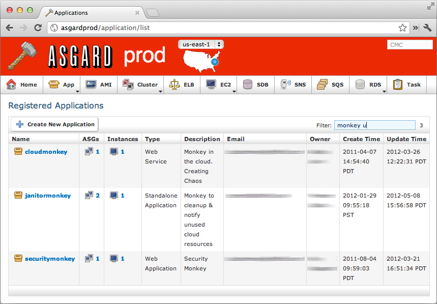The width and height of the screenshot is (437, 304).
Task: Show hidden extensions chevron
Action: point(416,27)
